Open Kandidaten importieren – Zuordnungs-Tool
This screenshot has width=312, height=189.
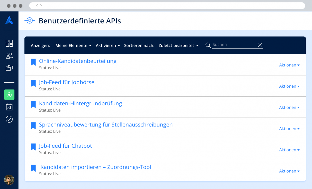(x=96, y=167)
